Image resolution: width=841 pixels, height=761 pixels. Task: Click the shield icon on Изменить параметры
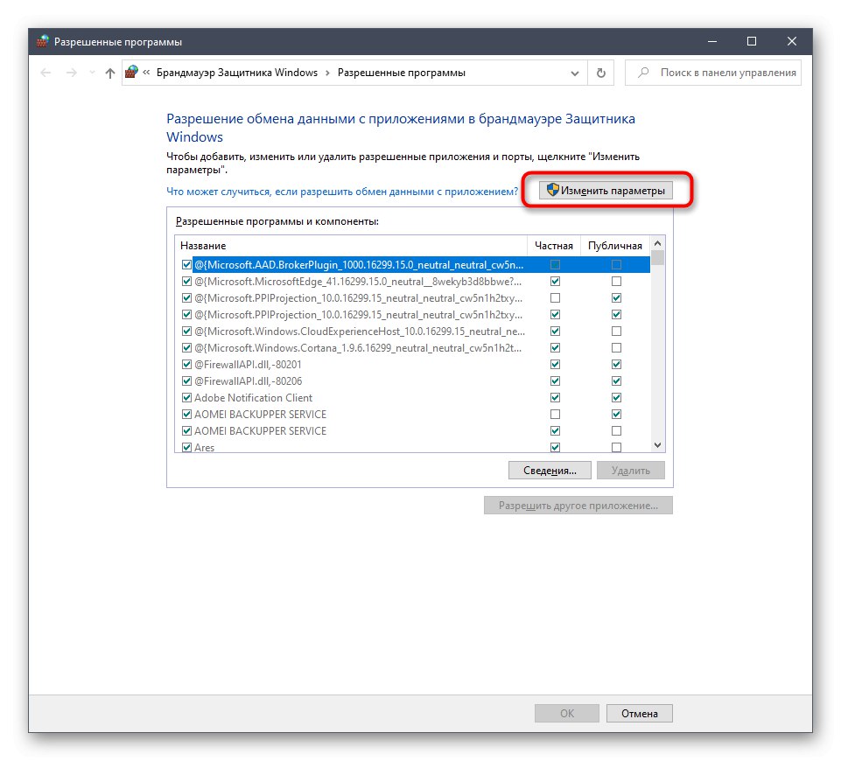click(551, 189)
